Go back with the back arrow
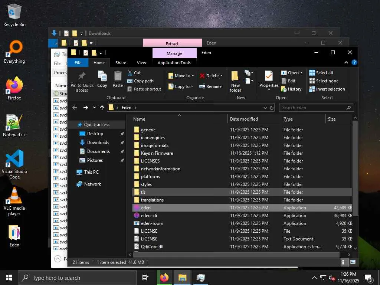 [x=75, y=108]
